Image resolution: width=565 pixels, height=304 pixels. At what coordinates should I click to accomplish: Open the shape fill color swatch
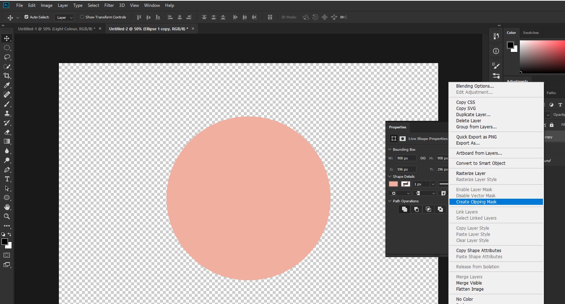tap(393, 184)
